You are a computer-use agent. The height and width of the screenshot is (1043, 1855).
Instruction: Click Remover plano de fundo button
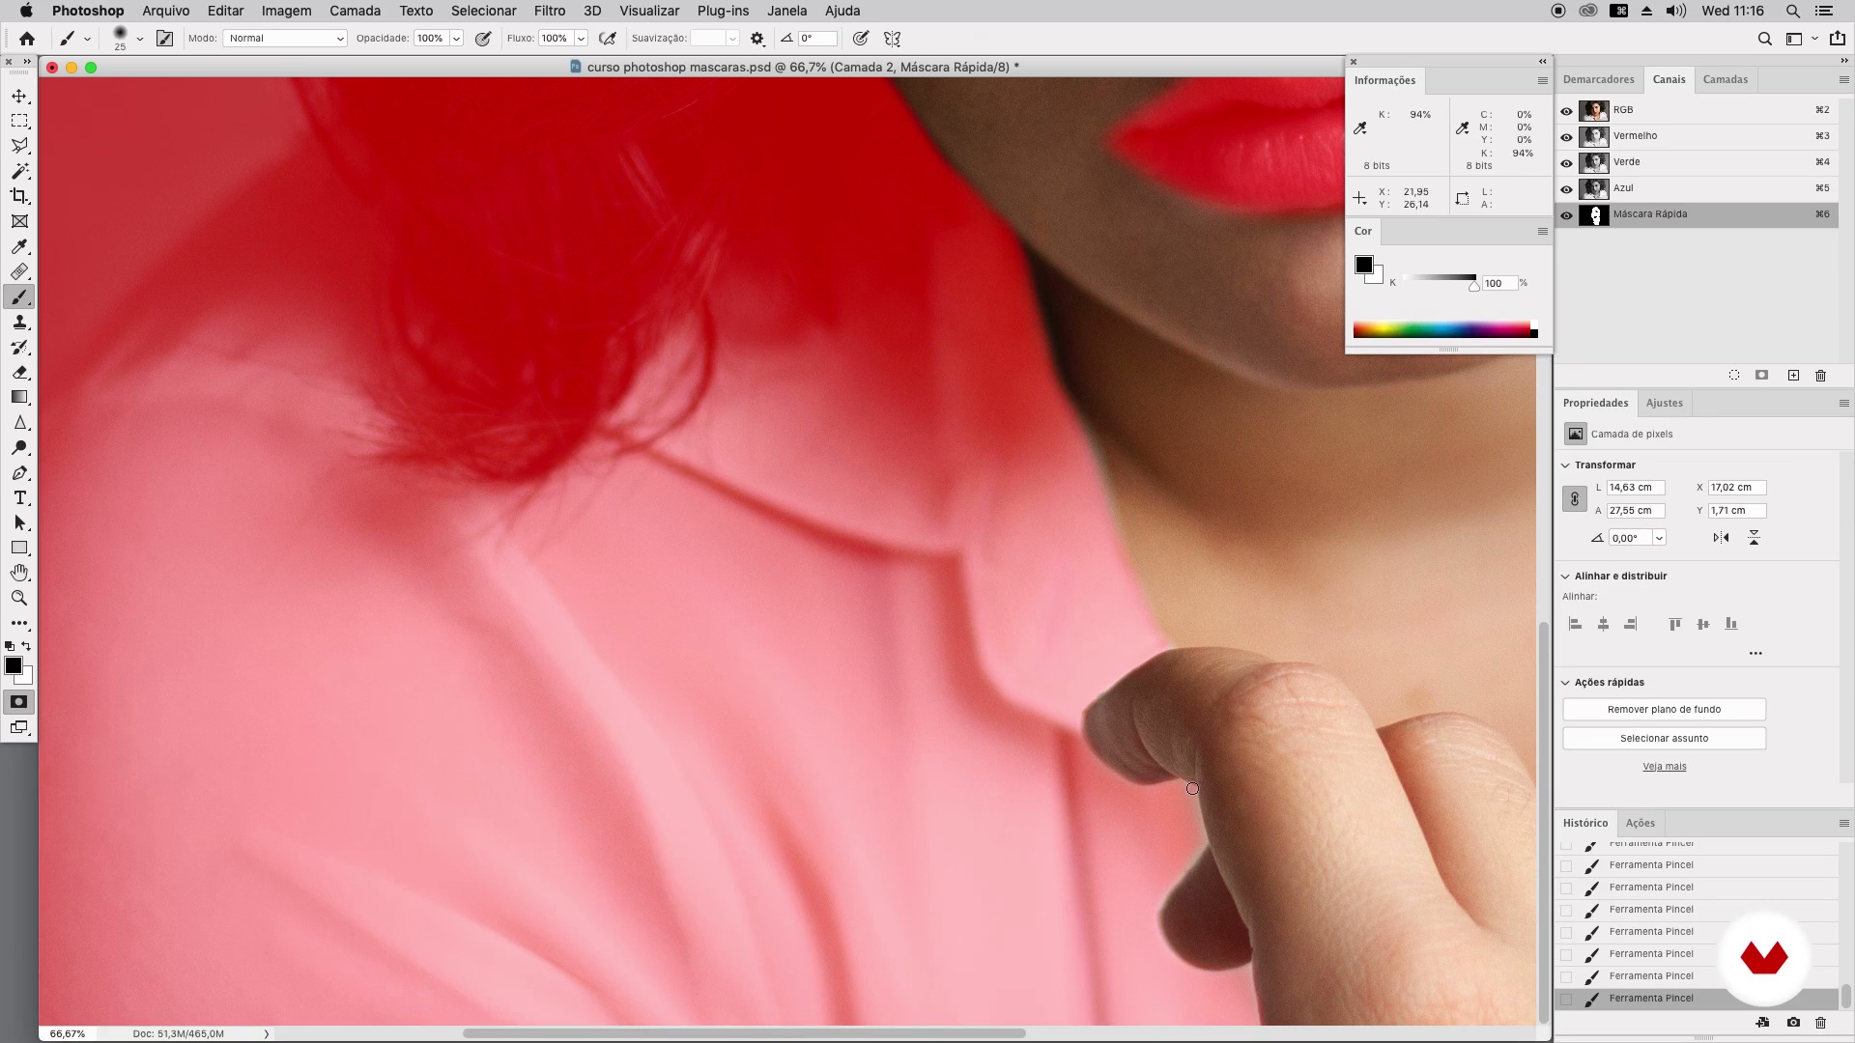(1664, 710)
